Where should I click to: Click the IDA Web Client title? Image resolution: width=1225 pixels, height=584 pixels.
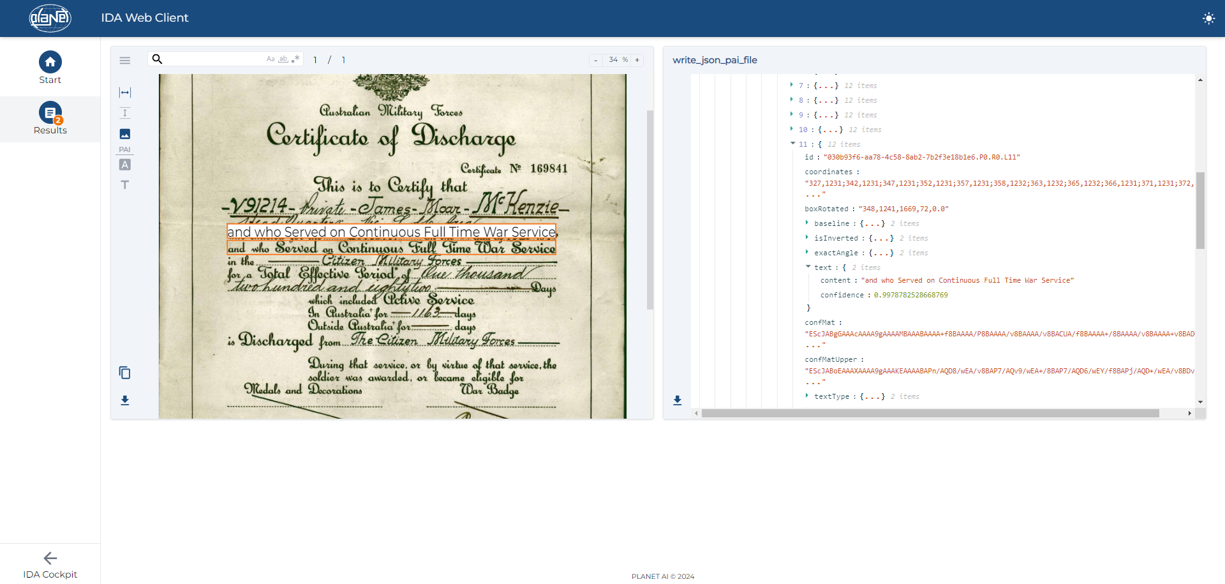(x=145, y=18)
